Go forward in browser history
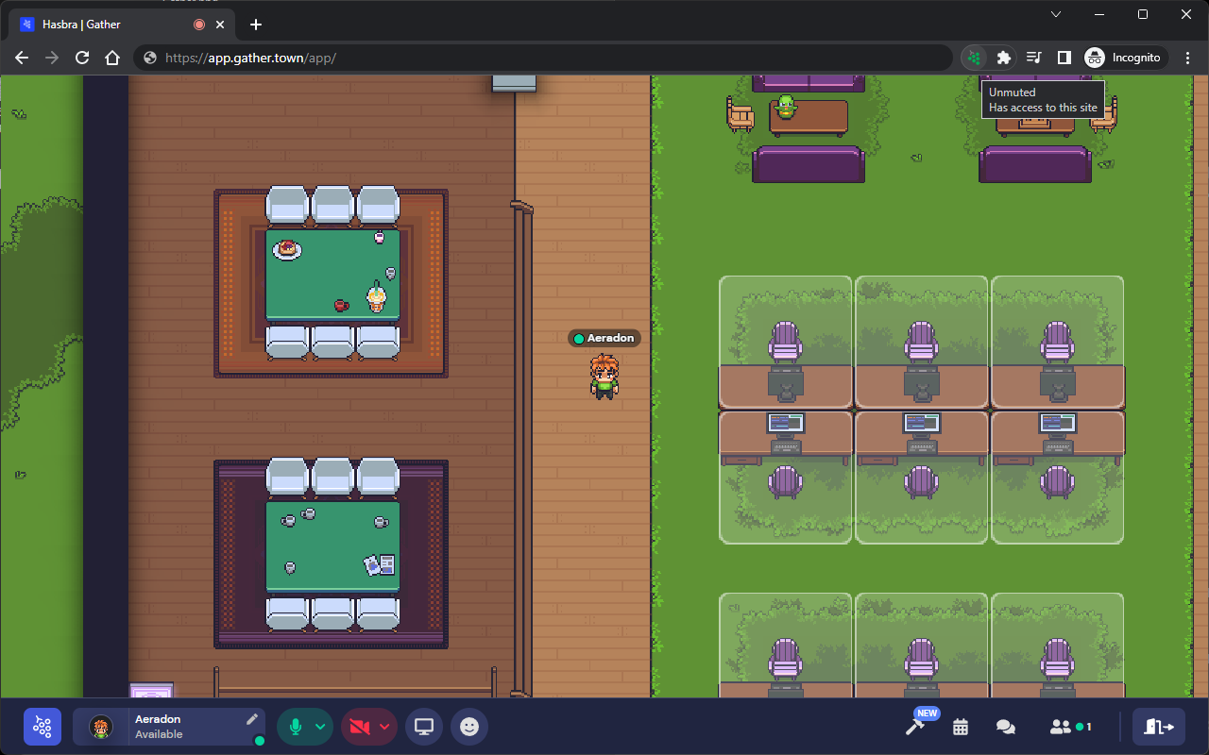Viewport: 1209px width, 755px height. [52, 58]
